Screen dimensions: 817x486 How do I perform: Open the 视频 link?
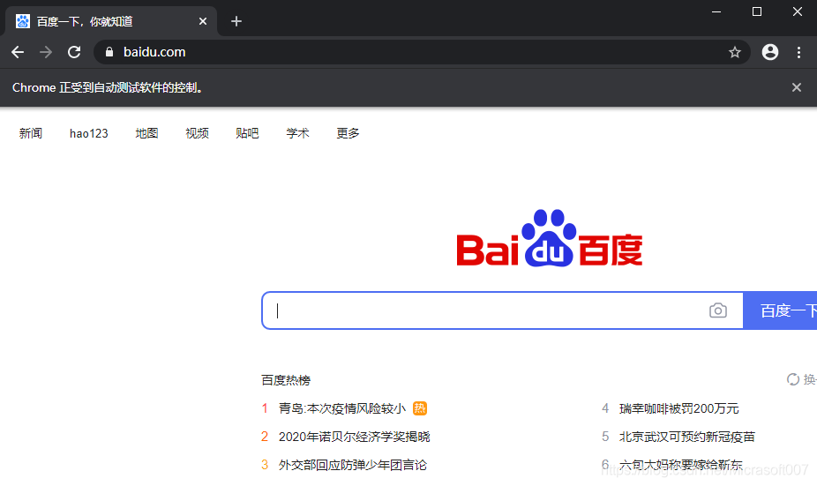pos(197,133)
